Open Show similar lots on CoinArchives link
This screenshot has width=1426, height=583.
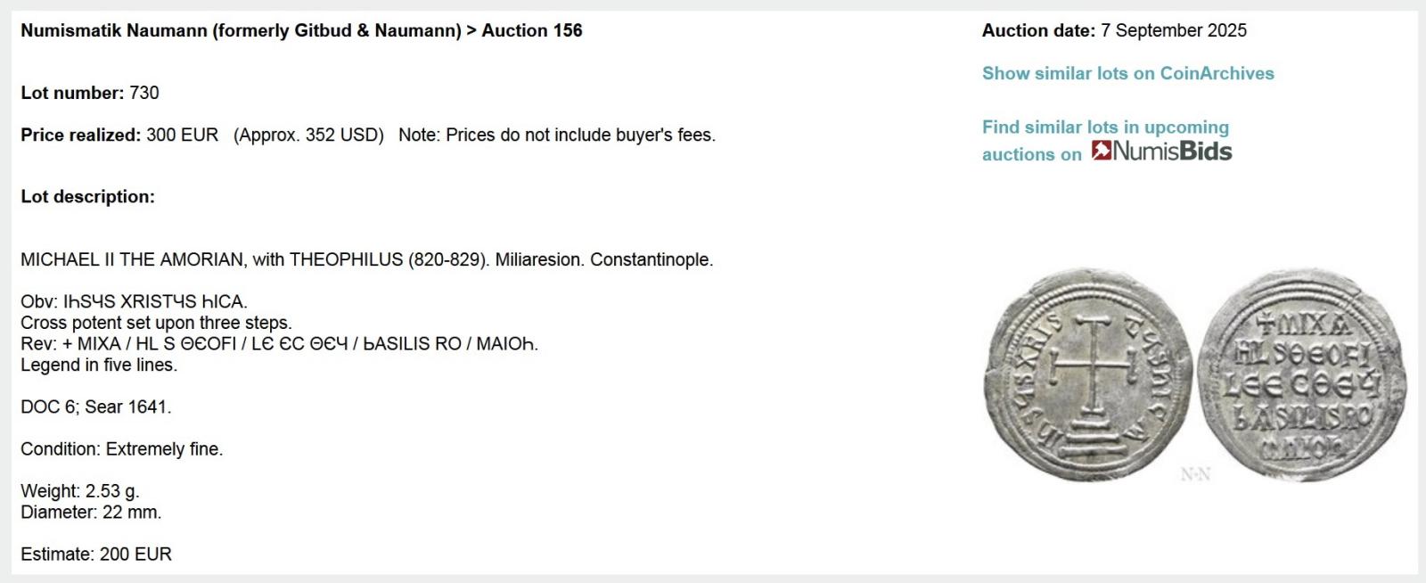click(1127, 74)
